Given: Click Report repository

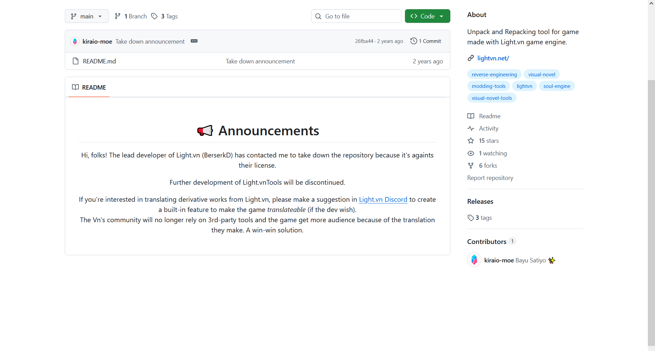Looking at the screenshot, I should pyautogui.click(x=490, y=178).
